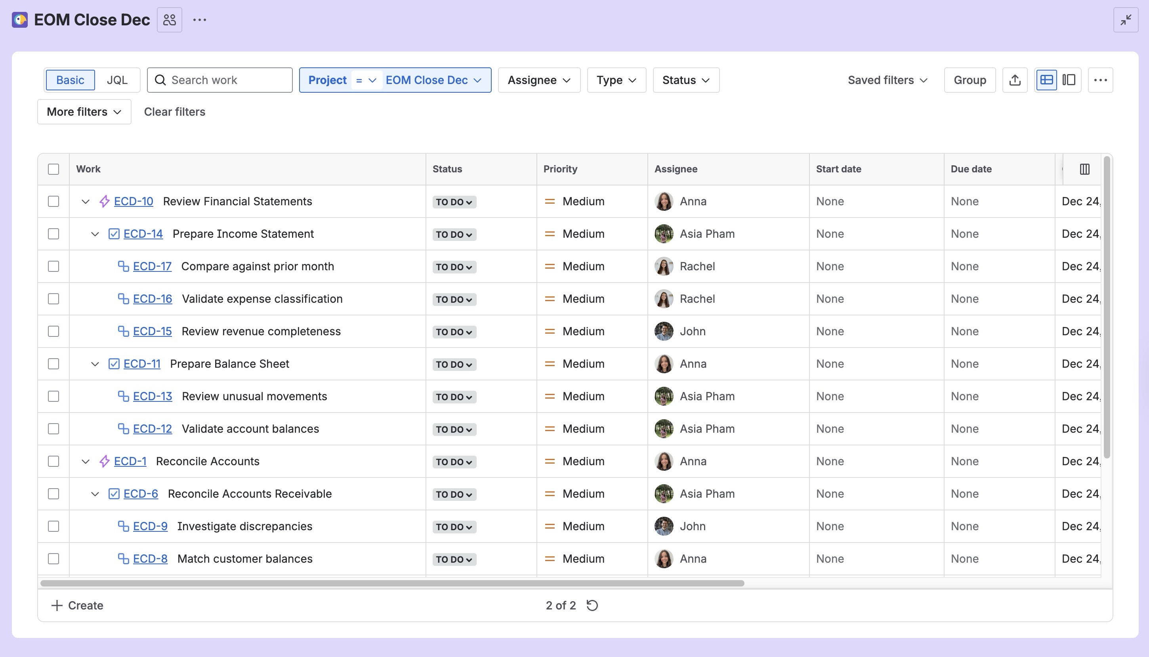Check the select-all checkbox in the table header

pyautogui.click(x=53, y=169)
